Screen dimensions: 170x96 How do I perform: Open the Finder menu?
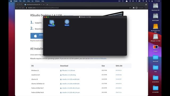[x=15, y=1]
